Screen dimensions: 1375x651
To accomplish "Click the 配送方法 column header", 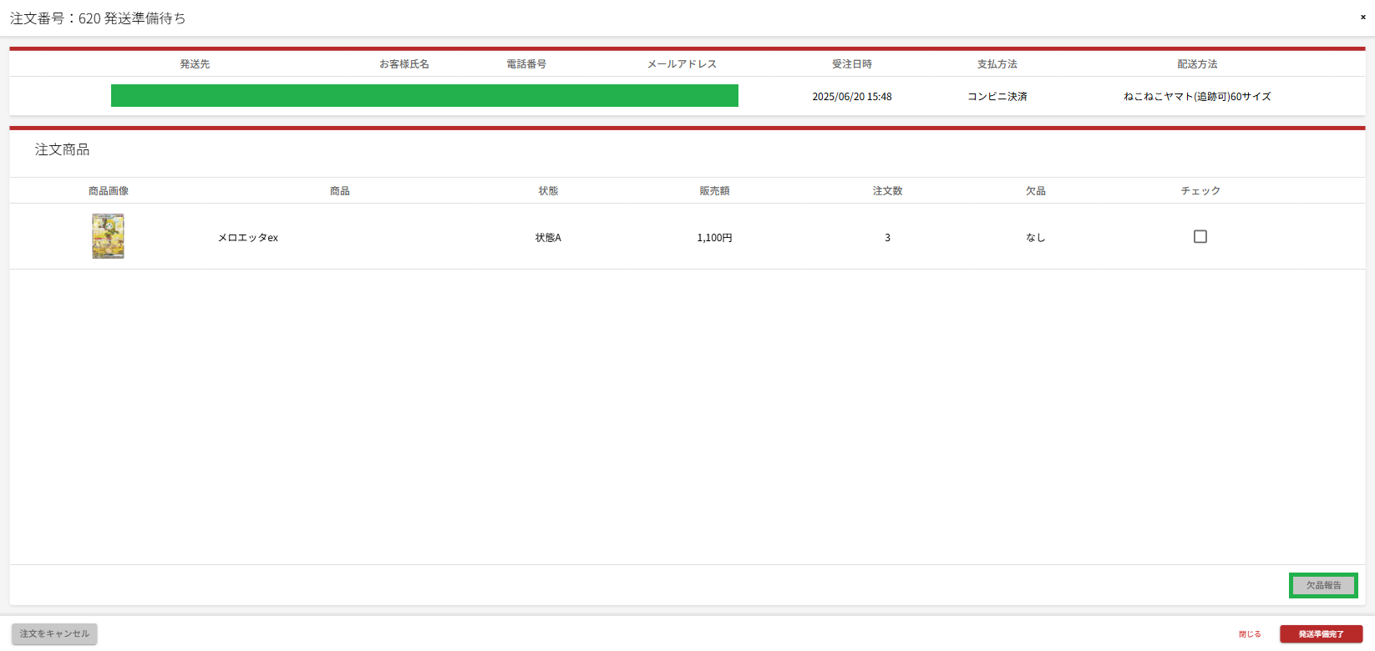I will (1197, 64).
